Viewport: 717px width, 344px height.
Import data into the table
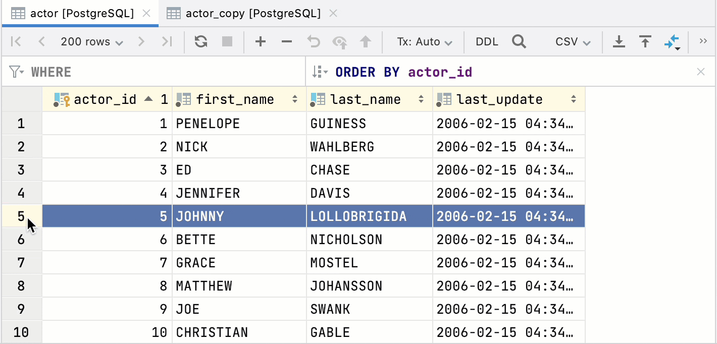[x=645, y=41]
